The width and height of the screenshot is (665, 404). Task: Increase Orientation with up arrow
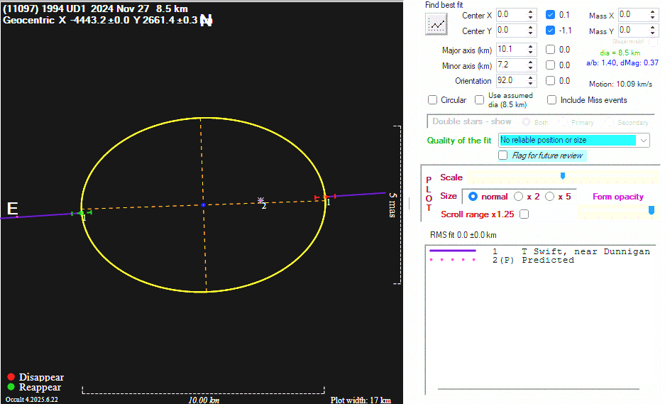pyautogui.click(x=531, y=77)
